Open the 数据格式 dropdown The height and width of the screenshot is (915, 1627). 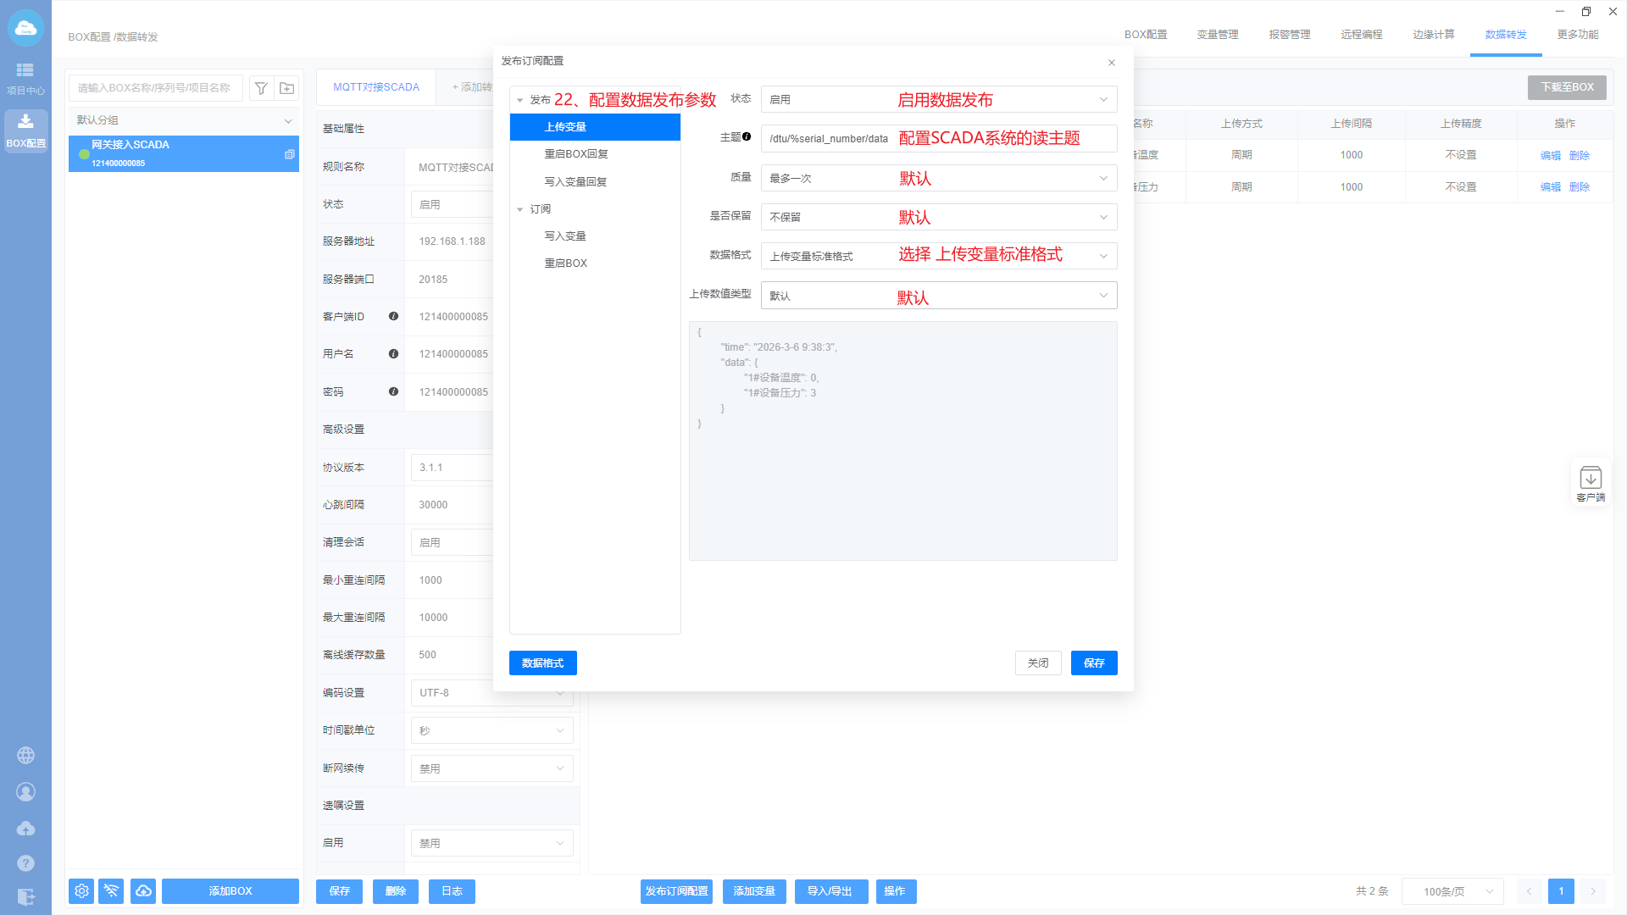(938, 256)
